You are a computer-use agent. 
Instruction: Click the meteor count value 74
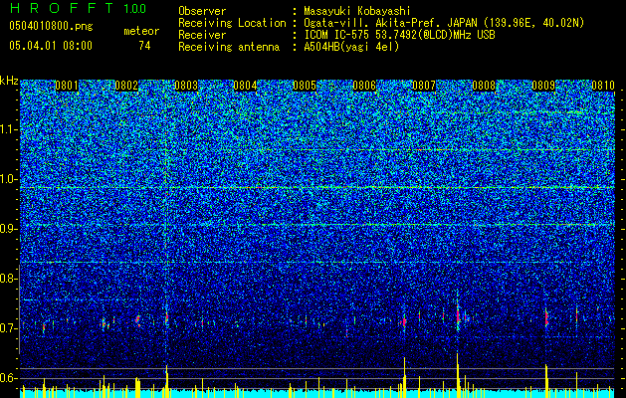(144, 46)
